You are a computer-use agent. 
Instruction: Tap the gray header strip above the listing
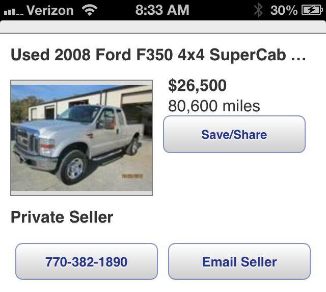click(163, 27)
